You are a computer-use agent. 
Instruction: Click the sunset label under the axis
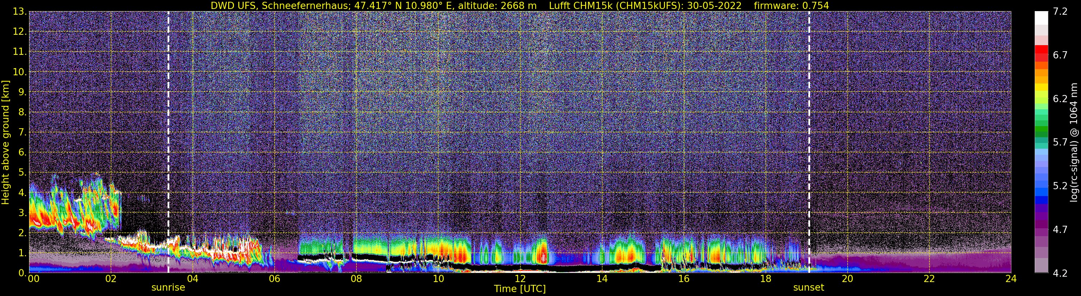(x=809, y=288)
